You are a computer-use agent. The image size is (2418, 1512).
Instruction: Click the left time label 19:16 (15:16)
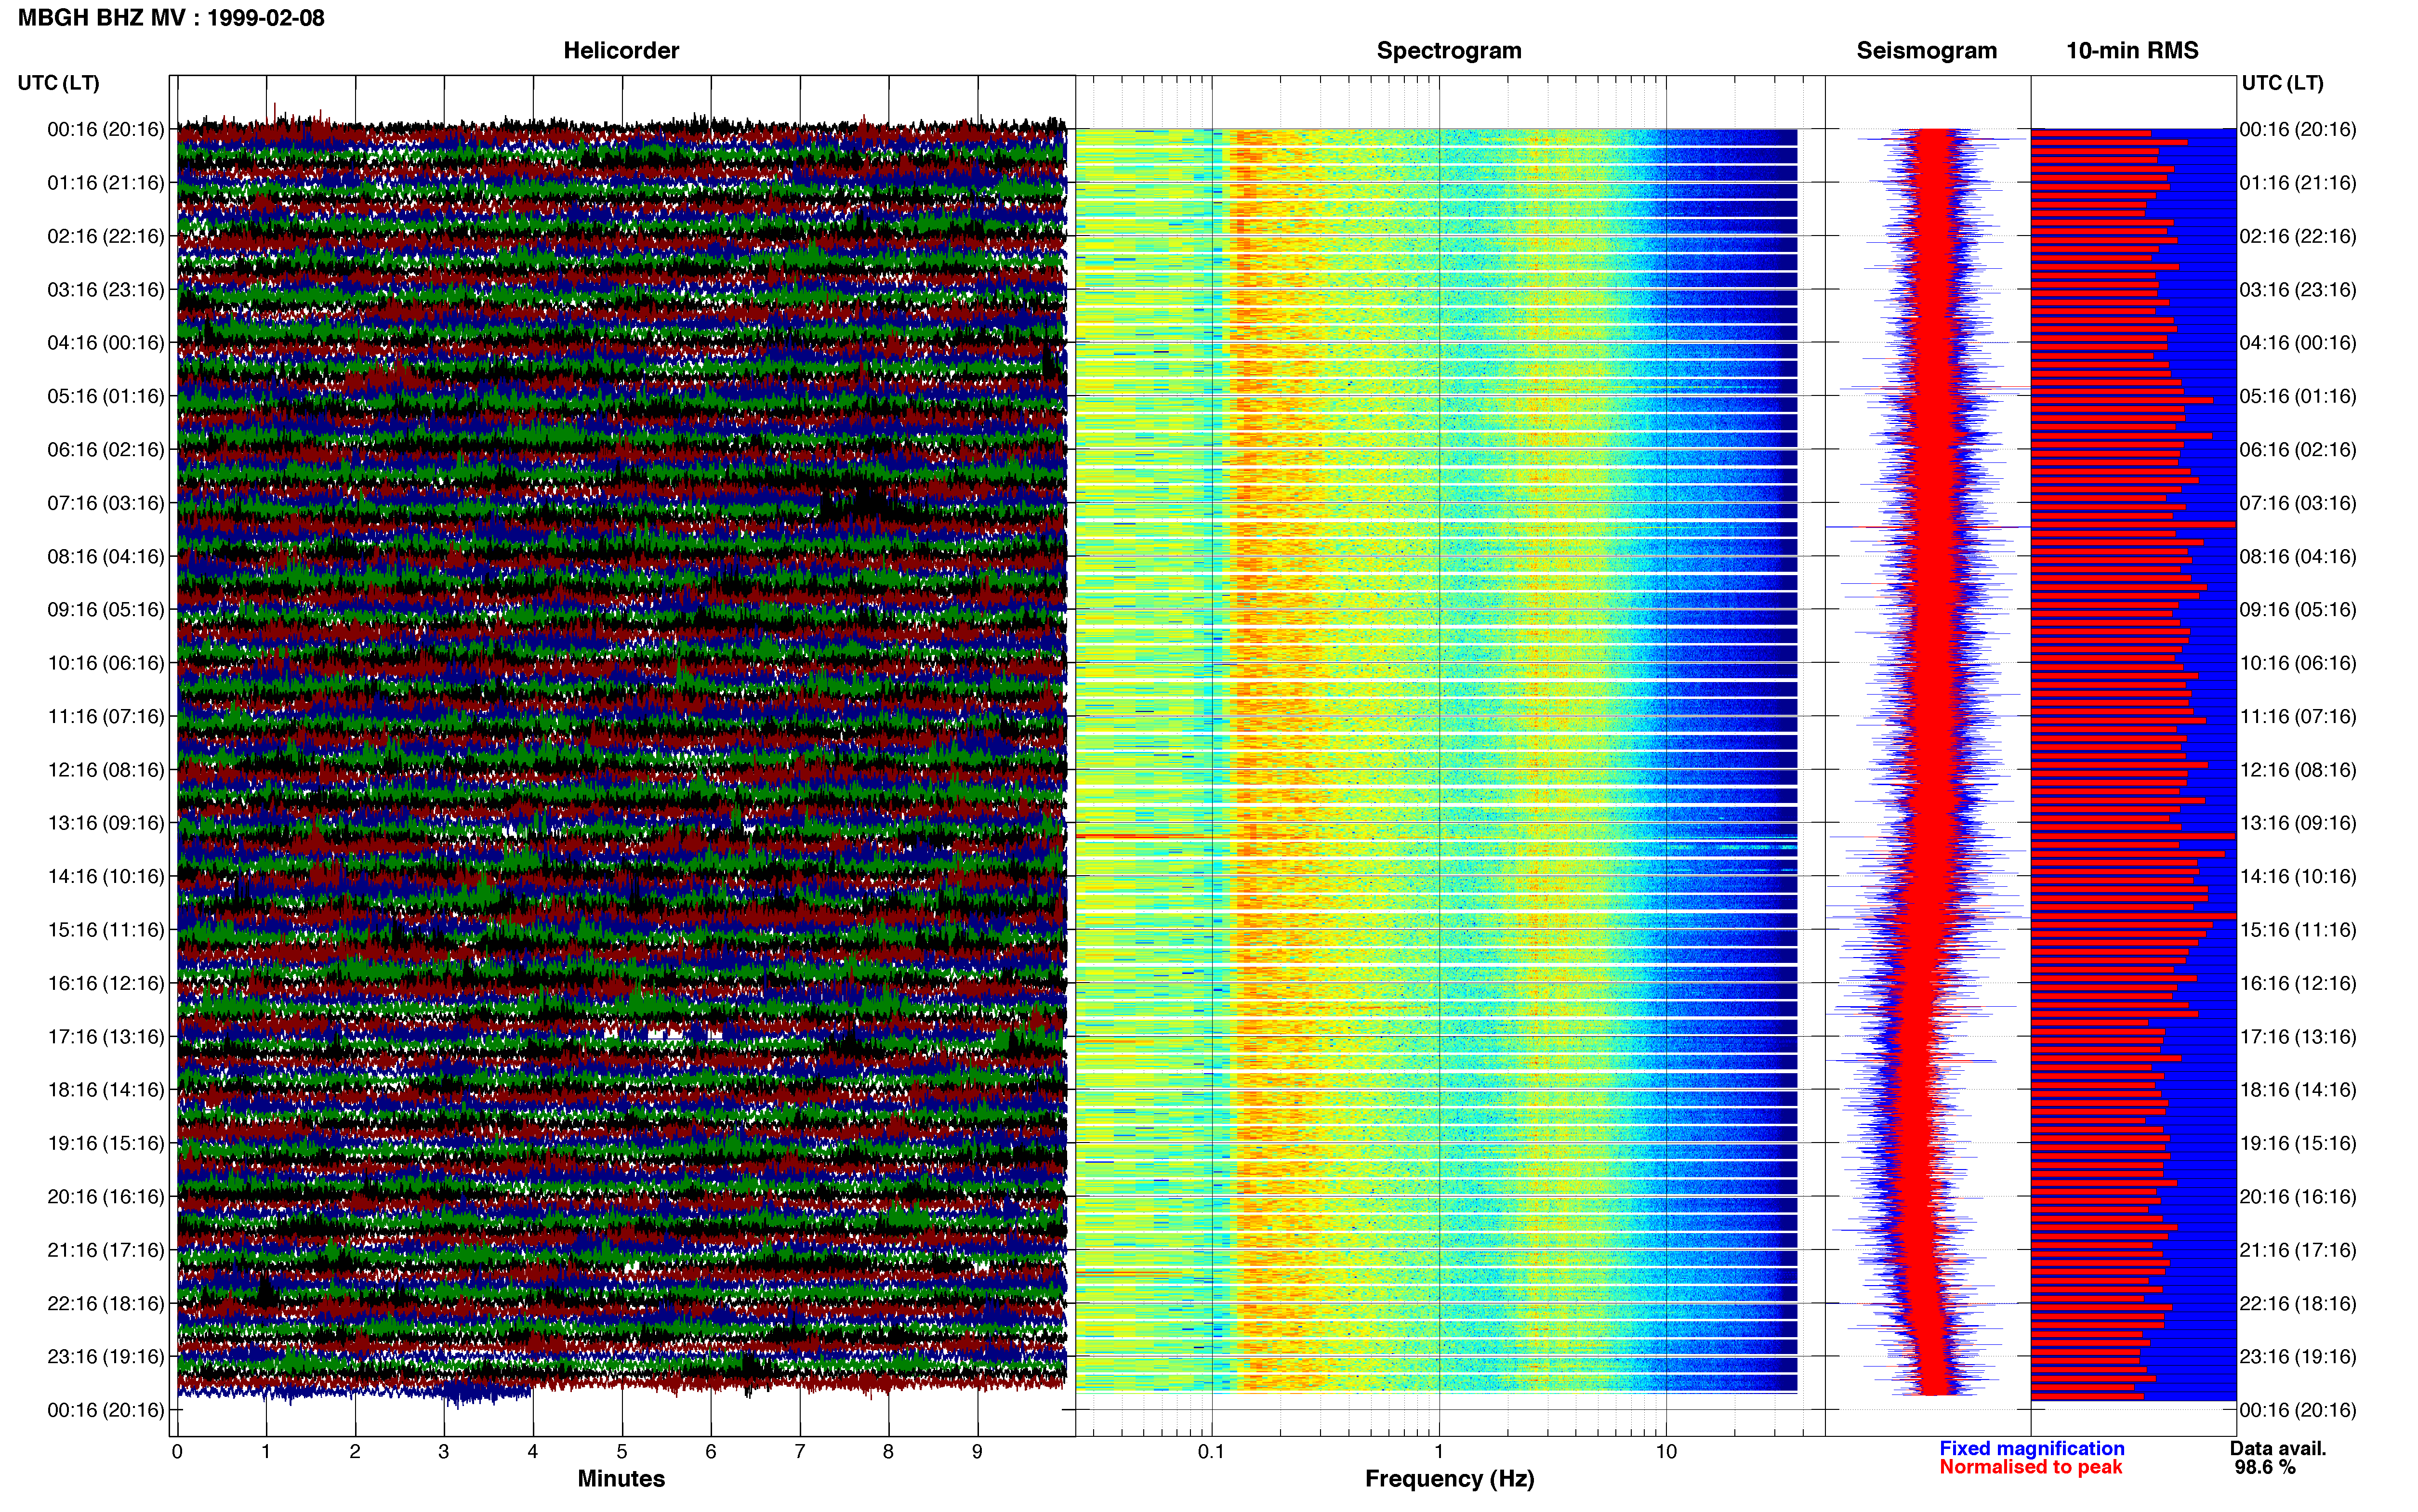pyautogui.click(x=106, y=1143)
